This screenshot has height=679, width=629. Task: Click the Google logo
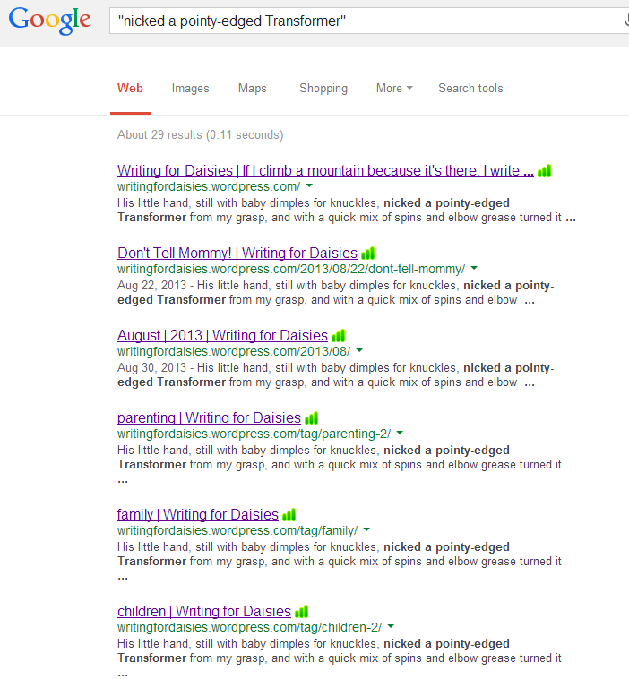(50, 20)
